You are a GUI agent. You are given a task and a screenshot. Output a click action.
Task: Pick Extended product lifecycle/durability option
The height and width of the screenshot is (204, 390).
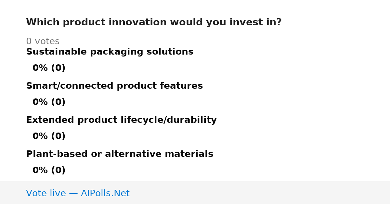point(121,120)
